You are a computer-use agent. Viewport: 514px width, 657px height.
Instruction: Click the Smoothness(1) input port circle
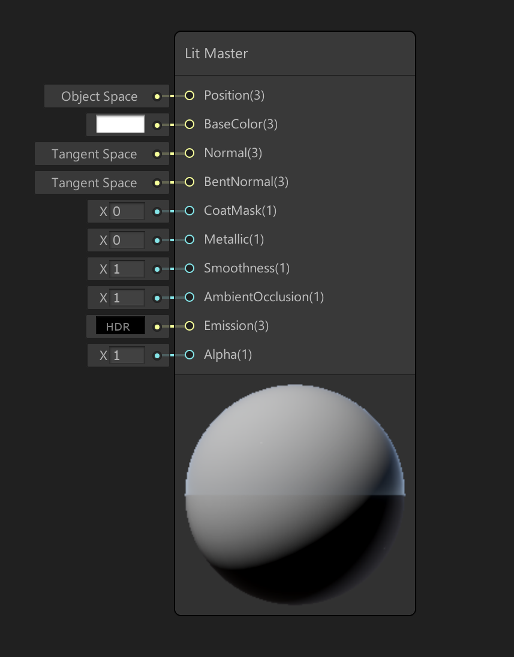(190, 268)
